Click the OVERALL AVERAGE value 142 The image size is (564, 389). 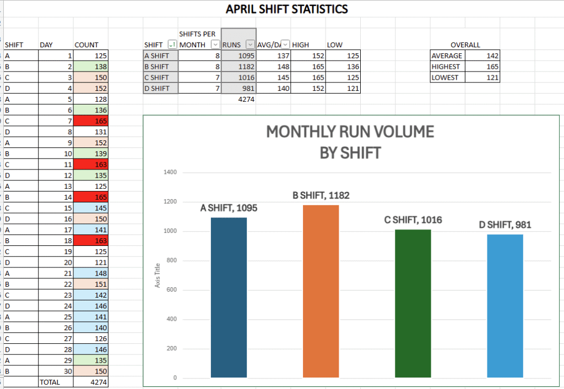pyautogui.click(x=482, y=56)
